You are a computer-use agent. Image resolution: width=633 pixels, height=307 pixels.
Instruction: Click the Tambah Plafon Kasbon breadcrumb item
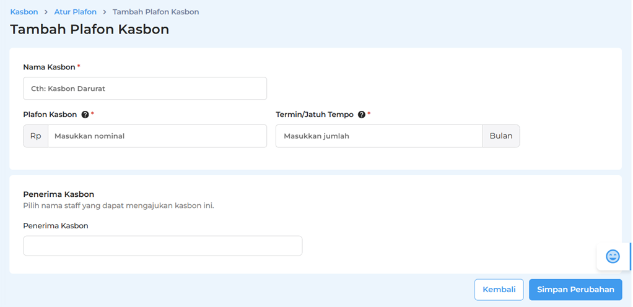(x=155, y=12)
